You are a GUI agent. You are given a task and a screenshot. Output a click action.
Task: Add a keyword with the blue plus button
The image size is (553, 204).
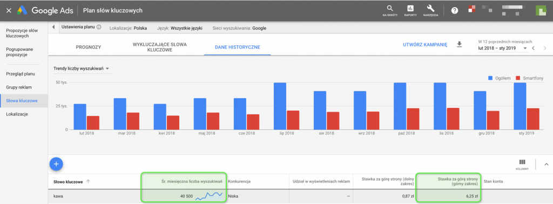(56, 164)
